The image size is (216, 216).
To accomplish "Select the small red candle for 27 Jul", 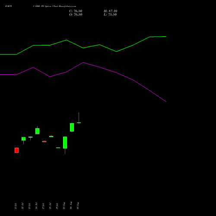I will 44,141.
